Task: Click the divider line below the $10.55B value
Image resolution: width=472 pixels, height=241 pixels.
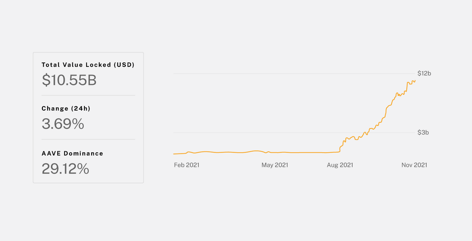Action: [x=88, y=95]
